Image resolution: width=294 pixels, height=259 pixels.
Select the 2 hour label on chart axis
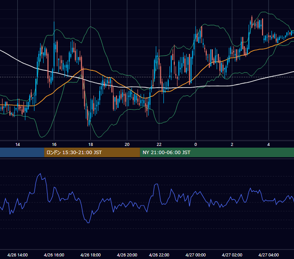[232, 145]
